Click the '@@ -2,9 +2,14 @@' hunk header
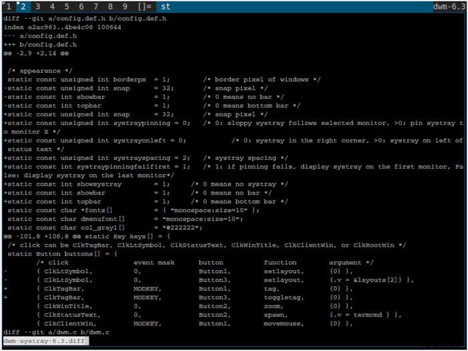Viewport: 468px width, 351px height. point(36,53)
